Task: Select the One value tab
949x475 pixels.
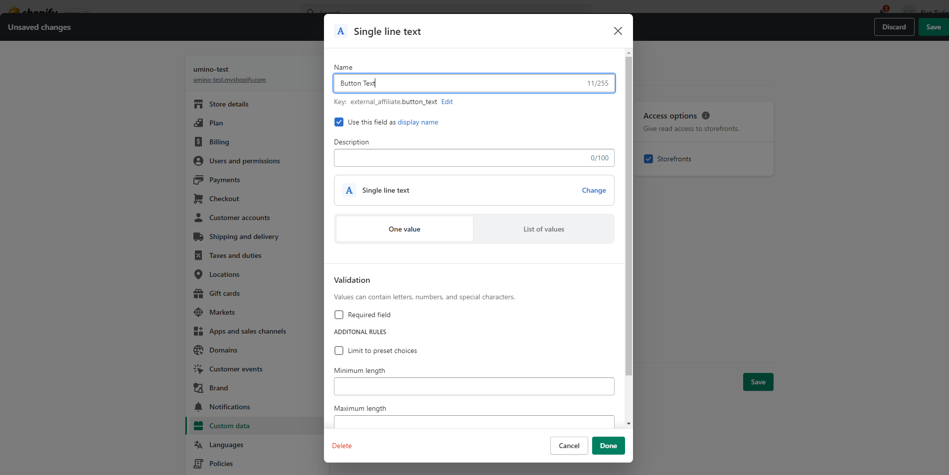Action: [x=404, y=229]
